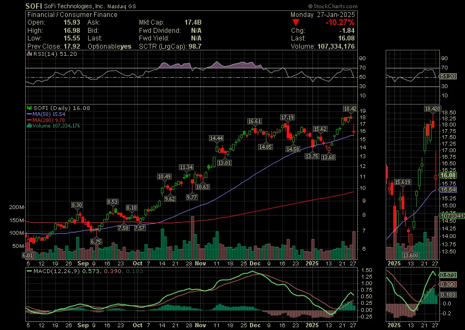Viewport: 465px width, 330px height.
Task: Click the 15.619 label in zoomed panel
Action: (403, 182)
